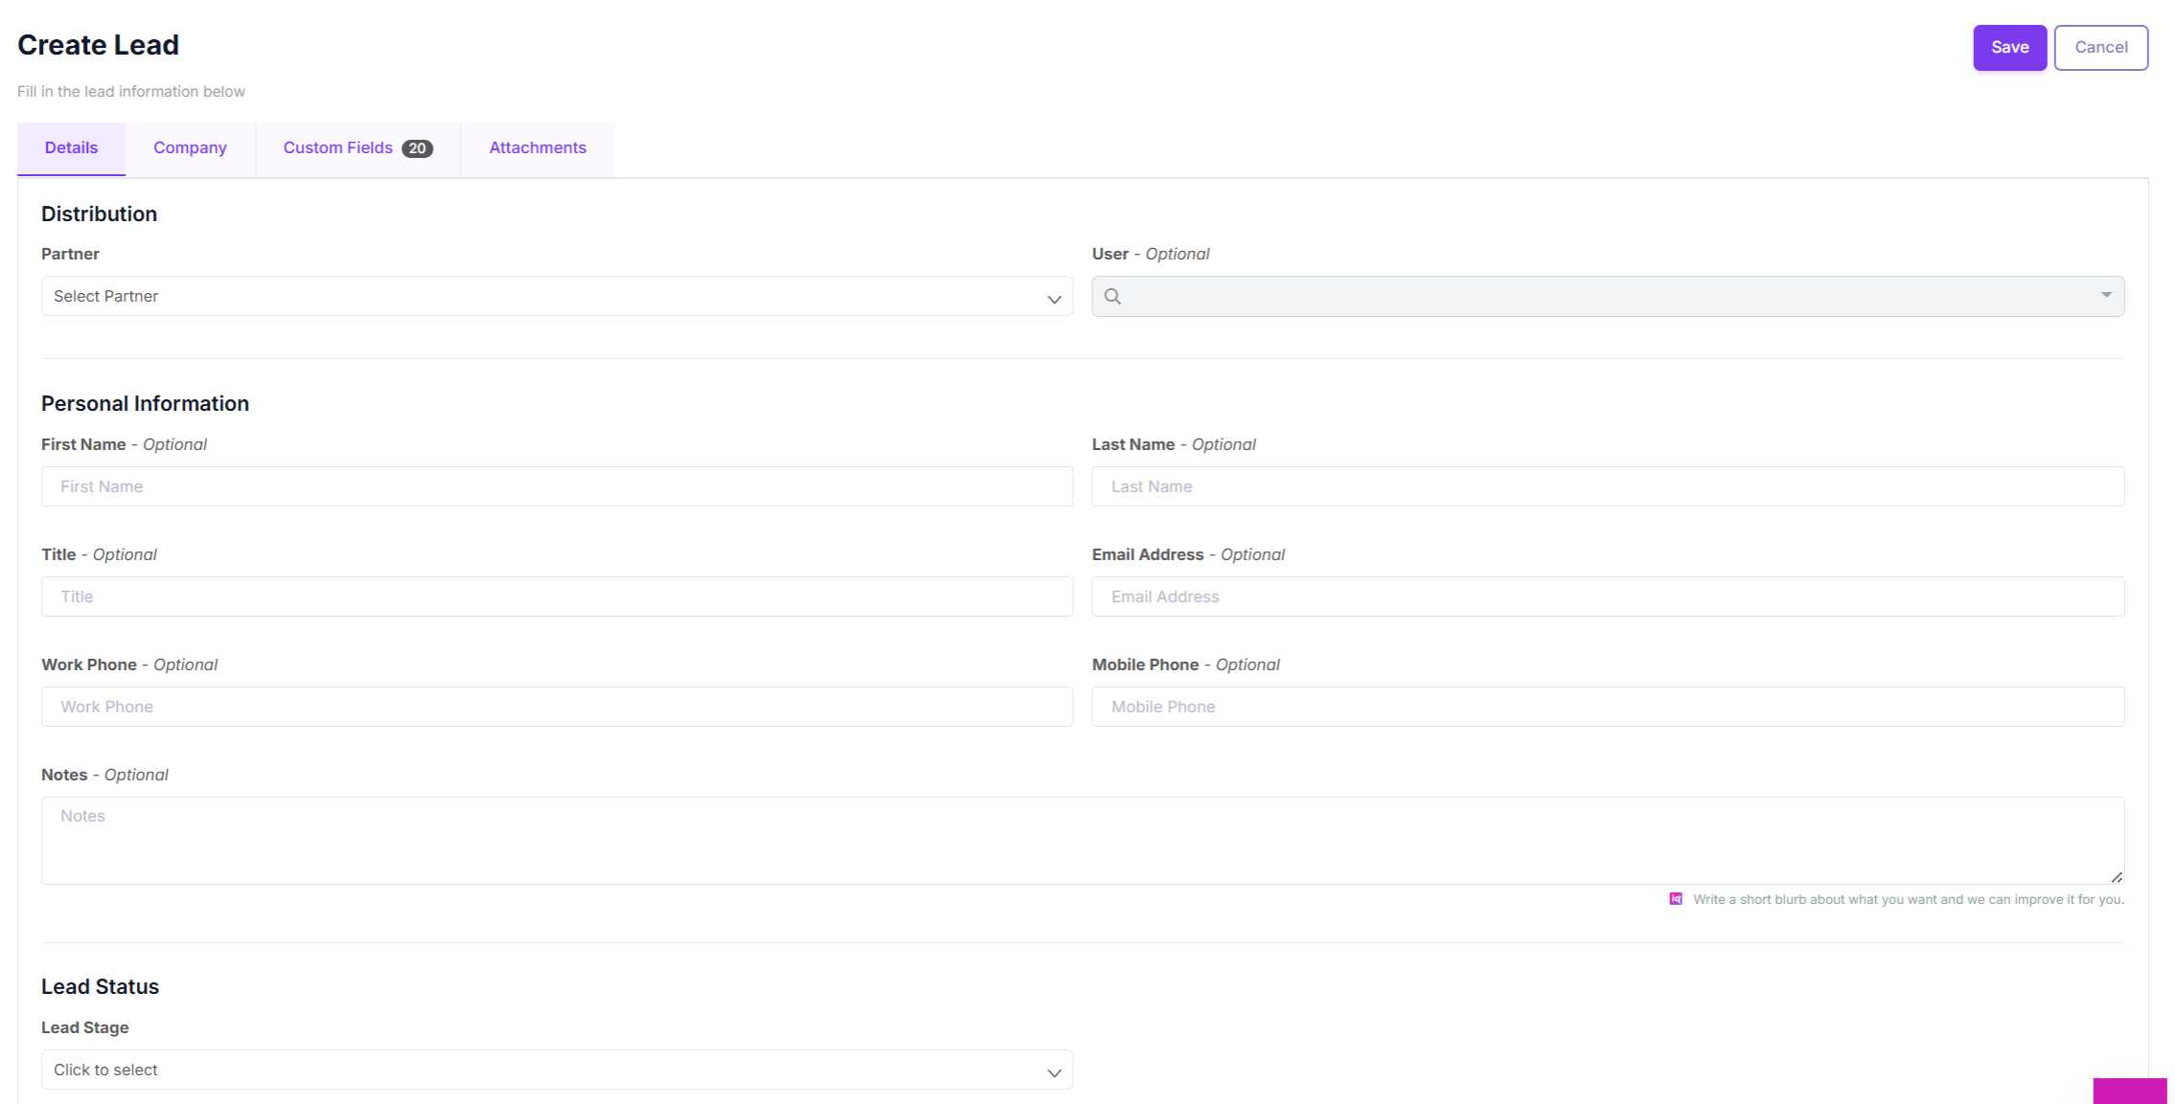Viewport: 2175px width, 1104px height.
Task: Focus the Last Name input field
Action: point(1608,486)
